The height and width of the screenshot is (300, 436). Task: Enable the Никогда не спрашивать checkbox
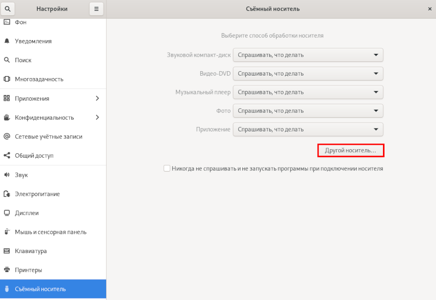click(x=167, y=169)
